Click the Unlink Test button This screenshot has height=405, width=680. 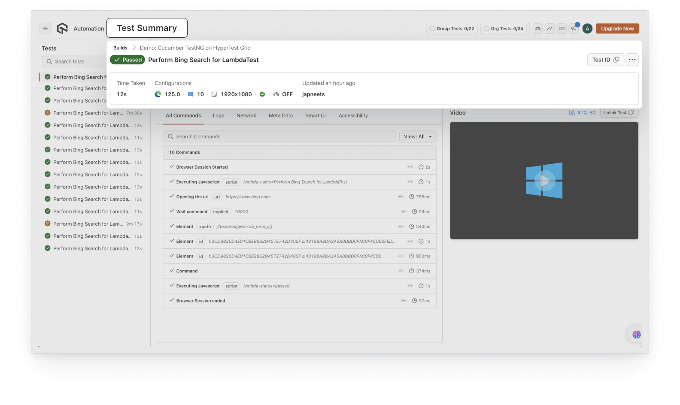point(618,113)
